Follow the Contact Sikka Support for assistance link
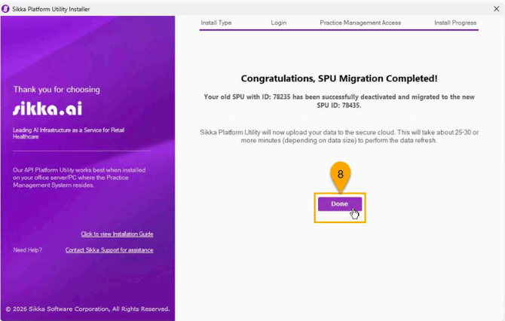The height and width of the screenshot is (321, 505). (109, 250)
